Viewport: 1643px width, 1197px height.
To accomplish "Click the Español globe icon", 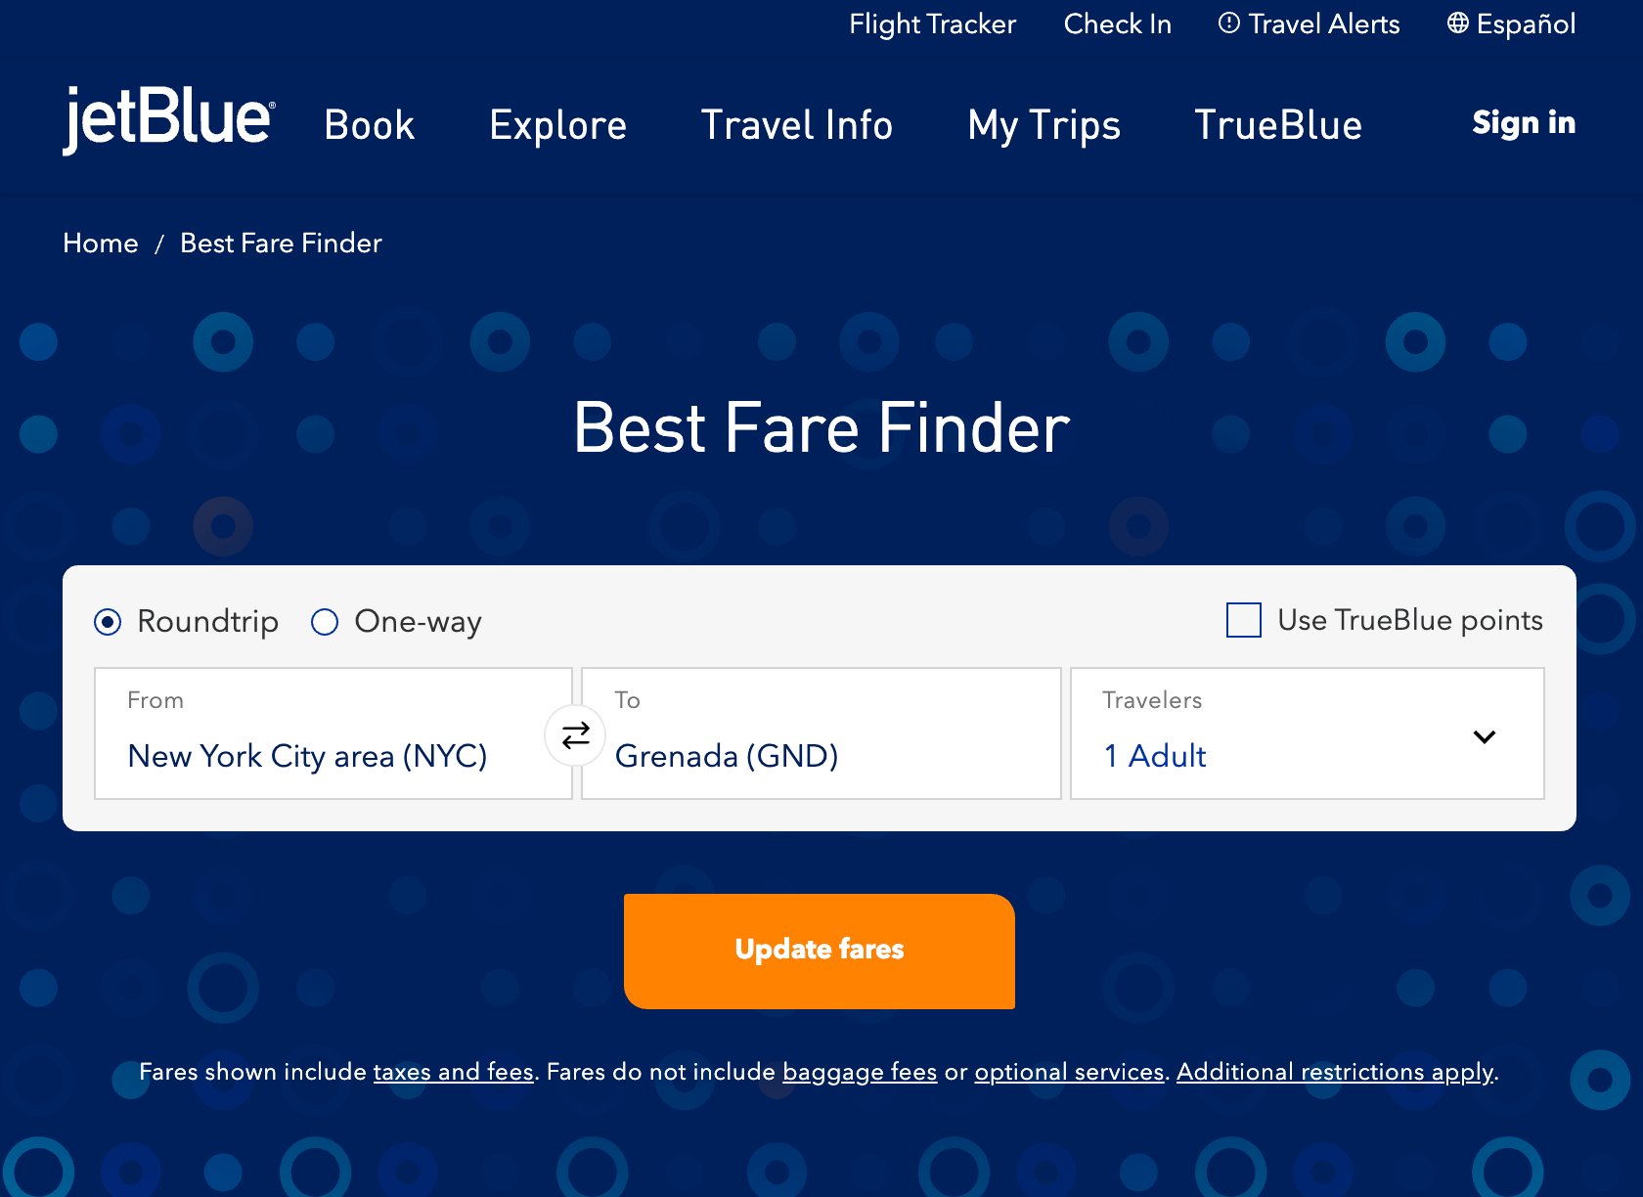I will pos(1457,23).
